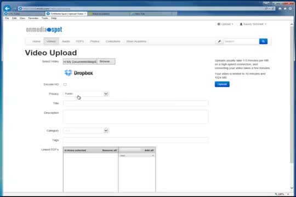296x197 pixels.
Task: Click the Description text area
Action: pos(136,117)
